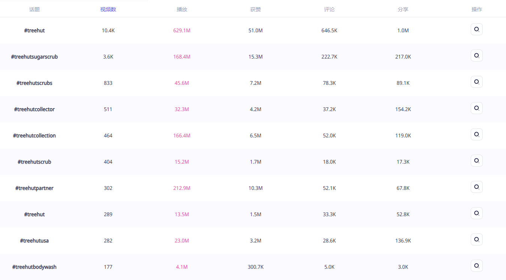The width and height of the screenshot is (506, 280).
Task: Click search icon for #treehut row with 10.4K videos
Action: 476,29
